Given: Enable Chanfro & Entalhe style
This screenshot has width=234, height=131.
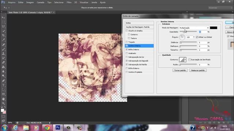Looking at the screenshot, I should [127, 31].
